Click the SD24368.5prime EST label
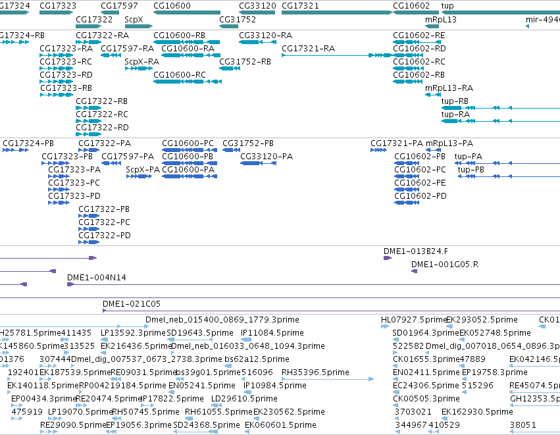Image resolution: width=560 pixels, height=435 pixels. [207, 425]
